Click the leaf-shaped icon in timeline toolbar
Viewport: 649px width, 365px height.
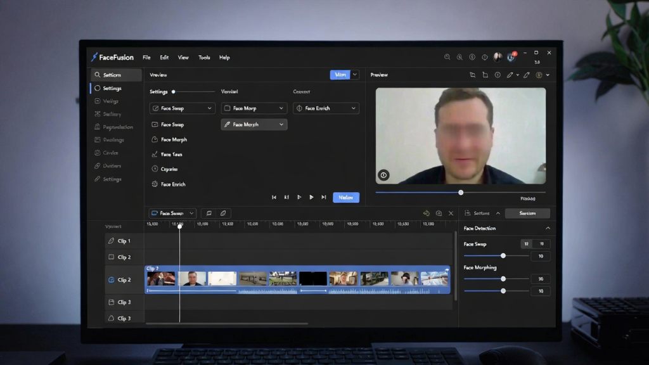[223, 213]
